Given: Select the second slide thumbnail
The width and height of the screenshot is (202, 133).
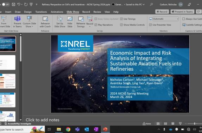Looking at the screenshot, I should coord(8,63).
